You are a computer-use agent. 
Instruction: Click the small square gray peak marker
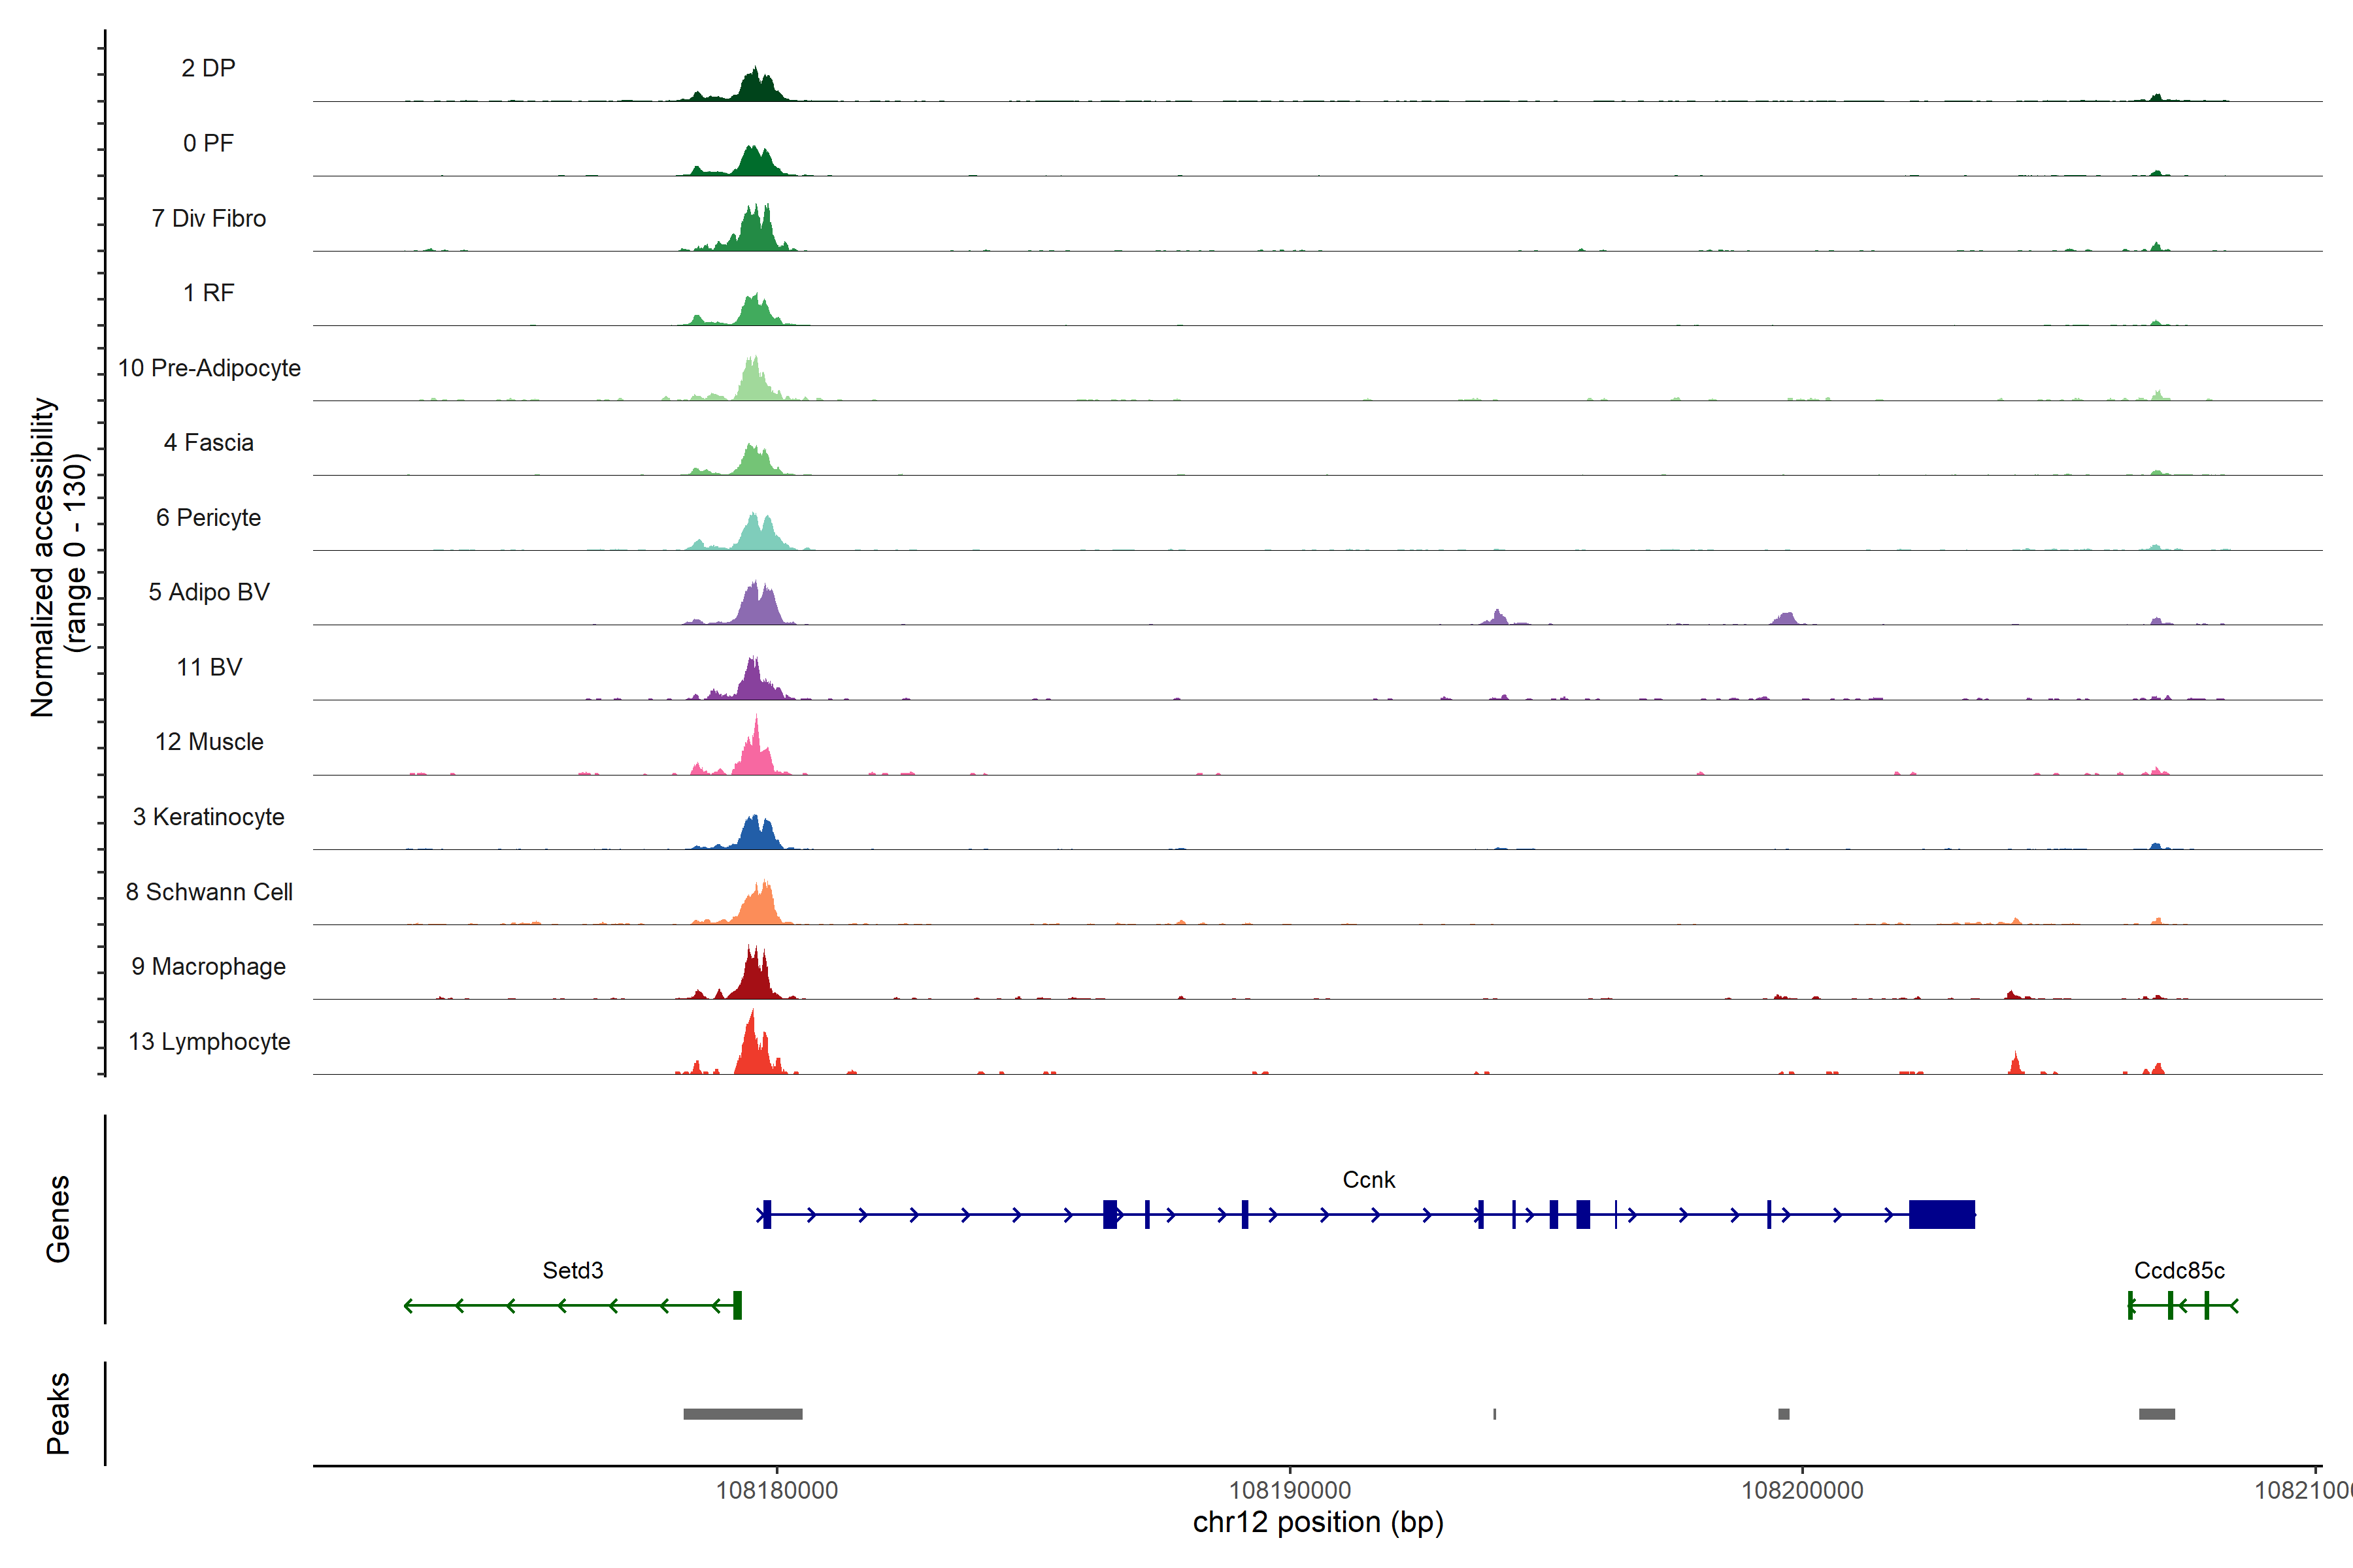tap(1784, 1414)
